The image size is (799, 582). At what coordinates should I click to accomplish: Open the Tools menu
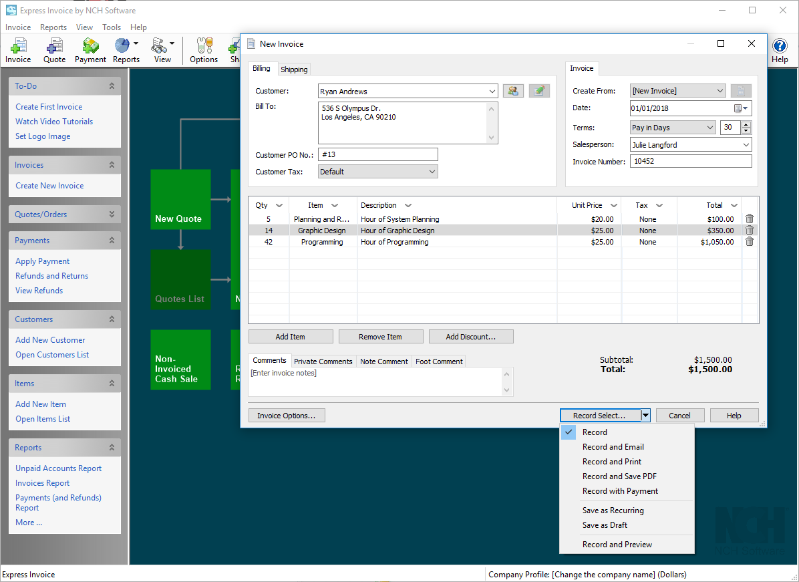[111, 27]
